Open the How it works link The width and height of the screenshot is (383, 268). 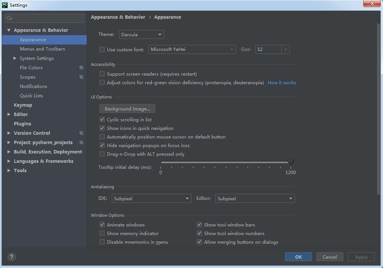[282, 82]
